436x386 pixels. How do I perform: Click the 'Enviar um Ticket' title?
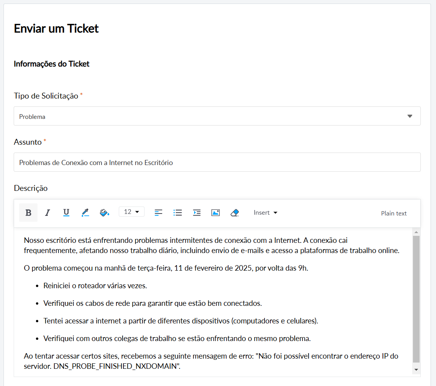pyautogui.click(x=56, y=29)
